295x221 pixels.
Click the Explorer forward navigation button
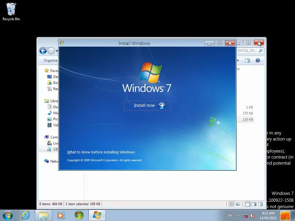click(51, 51)
